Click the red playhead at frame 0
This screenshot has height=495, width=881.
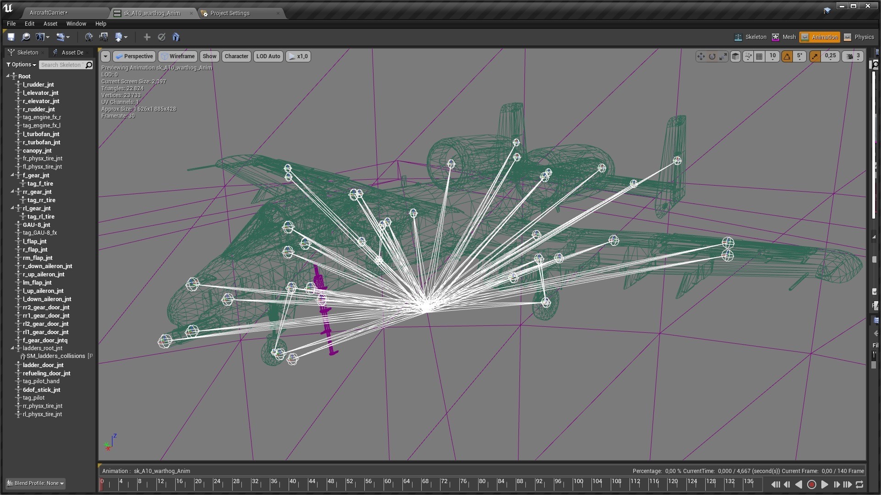coord(101,484)
